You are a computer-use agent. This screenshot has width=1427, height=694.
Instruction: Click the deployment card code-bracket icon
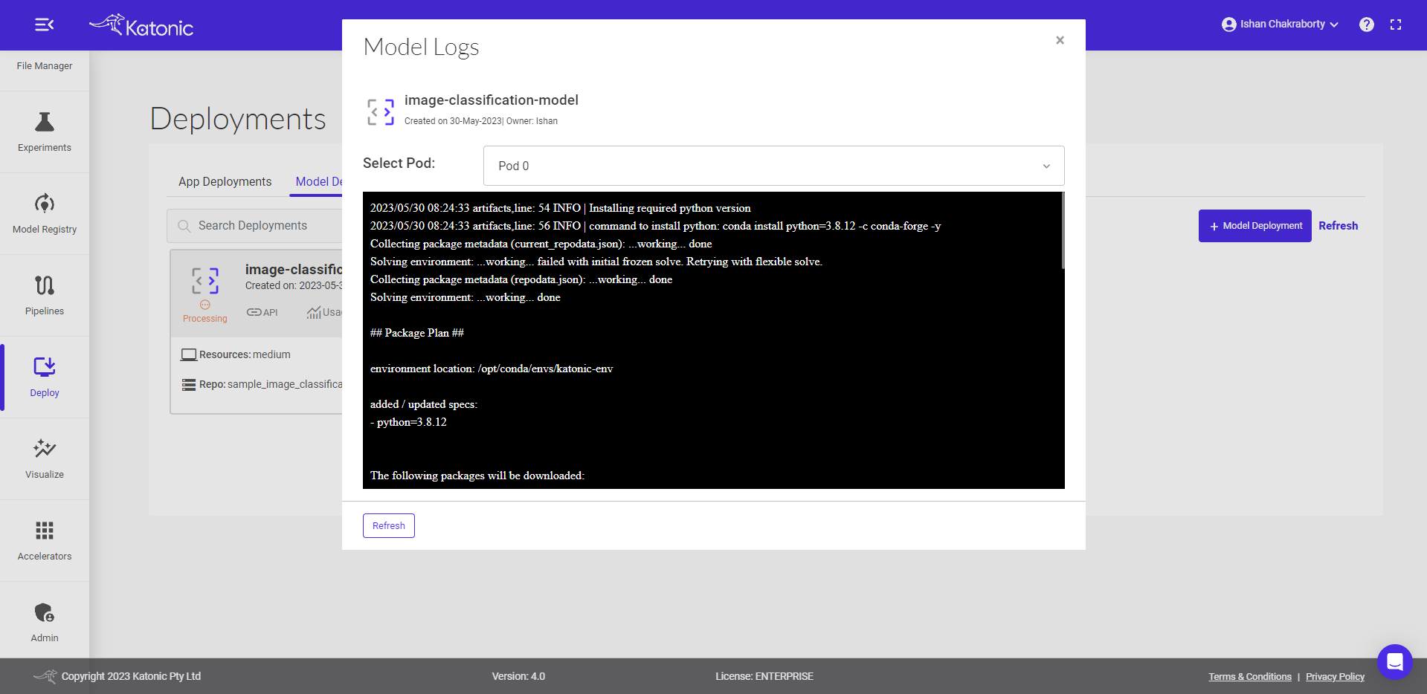point(205,281)
